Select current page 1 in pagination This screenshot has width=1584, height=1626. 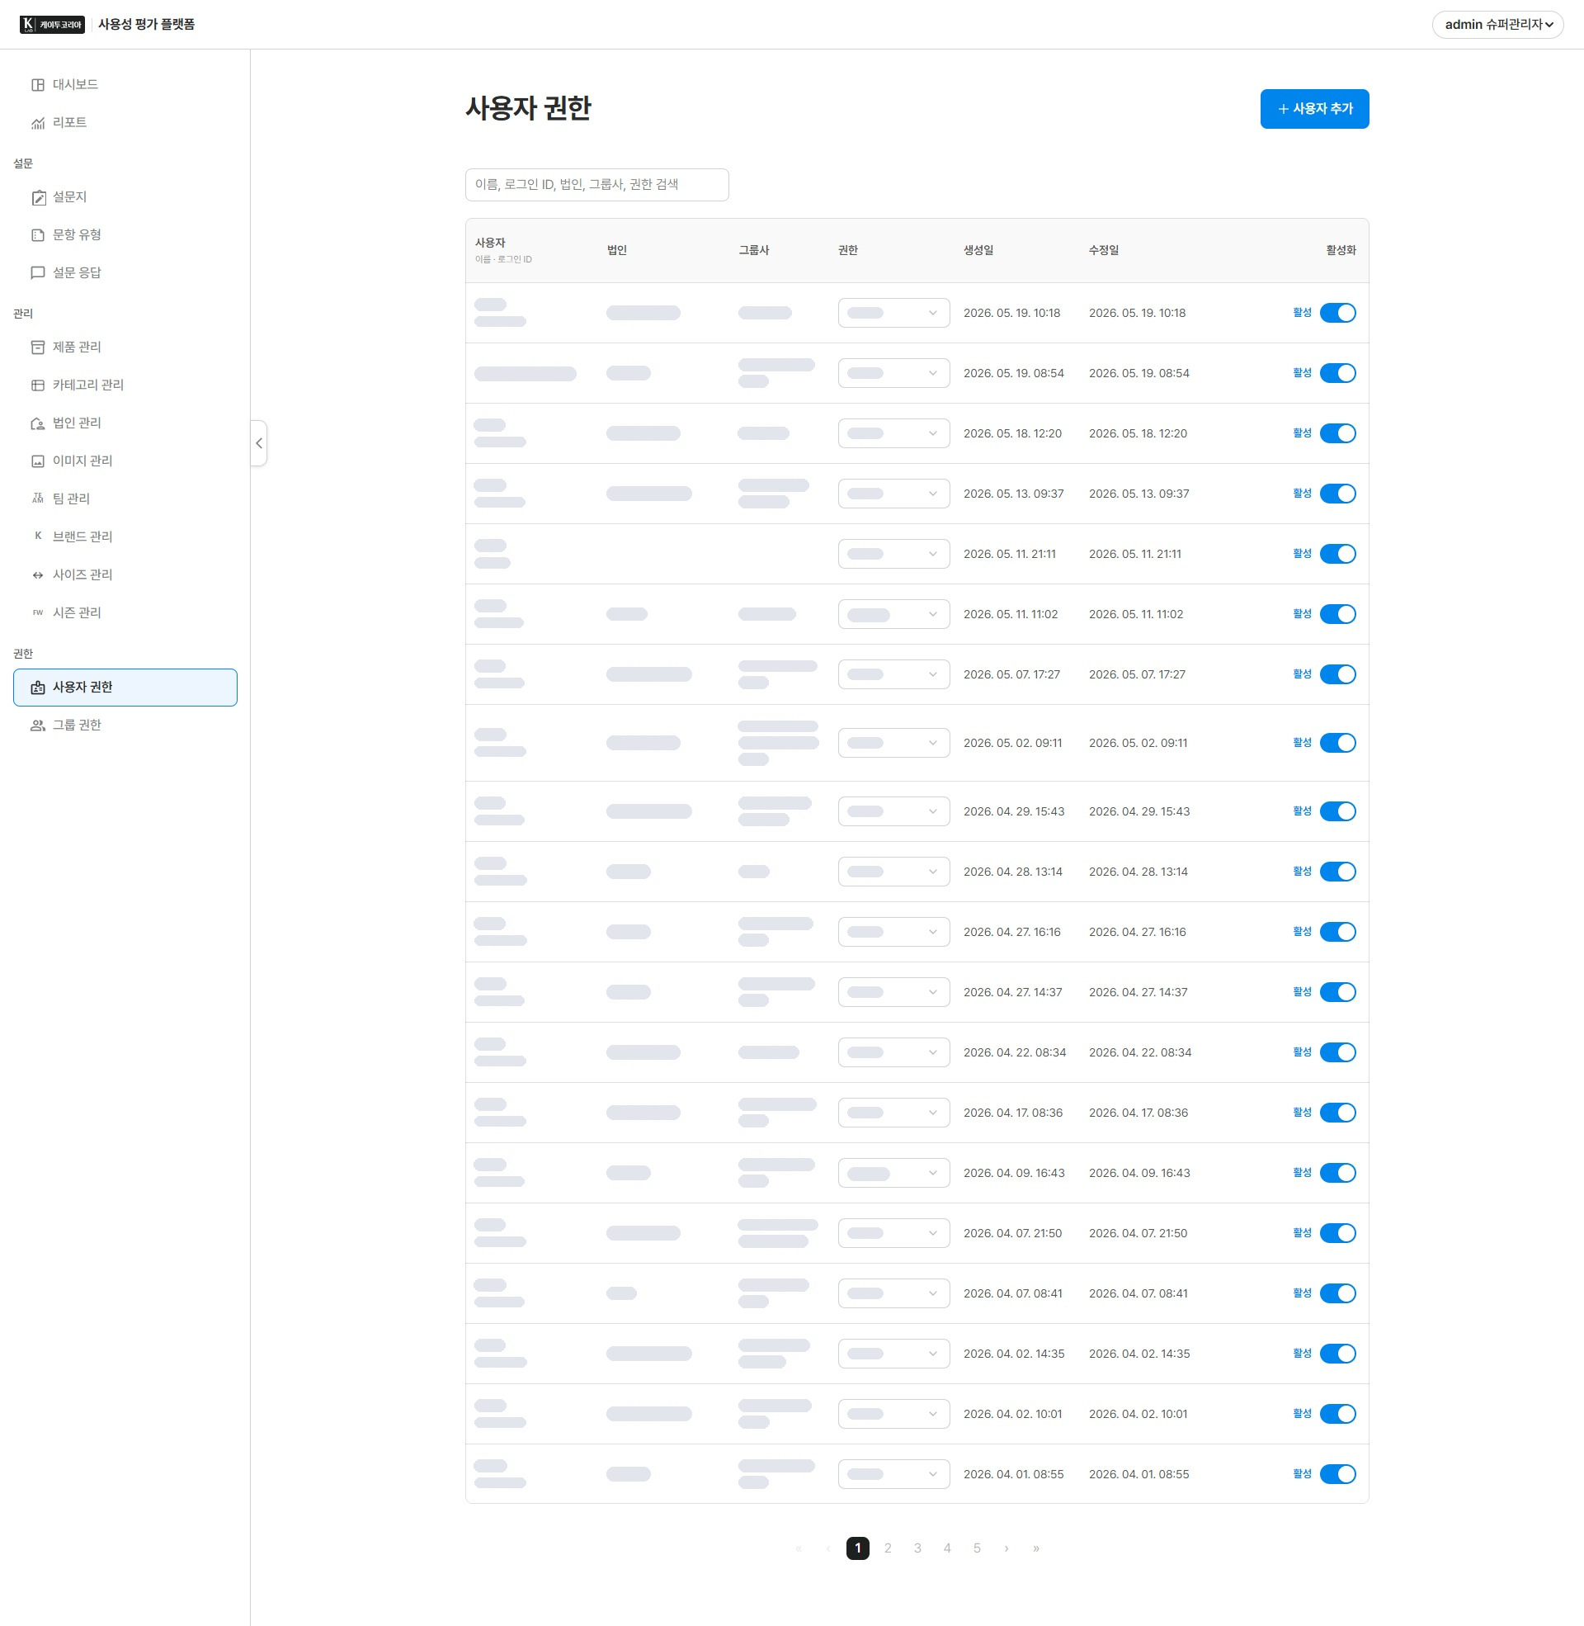(858, 1548)
